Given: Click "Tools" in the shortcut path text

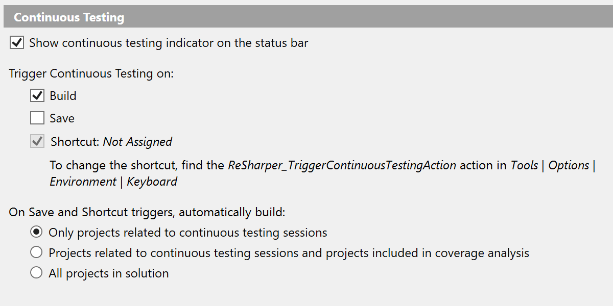Looking at the screenshot, I should click(x=524, y=165).
